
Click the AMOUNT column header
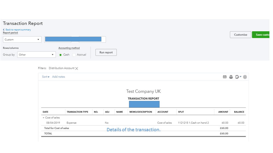click(x=223, y=112)
